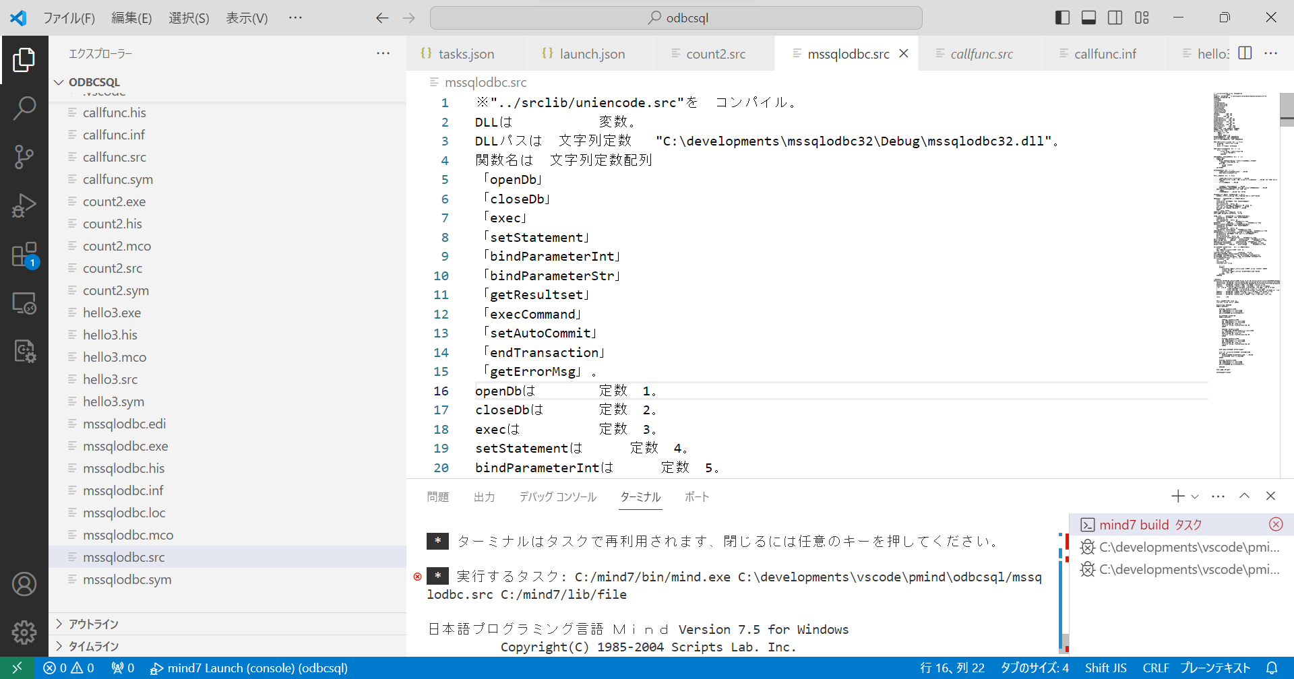Change the プレーンテキスト language mode
Image resolution: width=1294 pixels, height=679 pixels.
(1215, 668)
